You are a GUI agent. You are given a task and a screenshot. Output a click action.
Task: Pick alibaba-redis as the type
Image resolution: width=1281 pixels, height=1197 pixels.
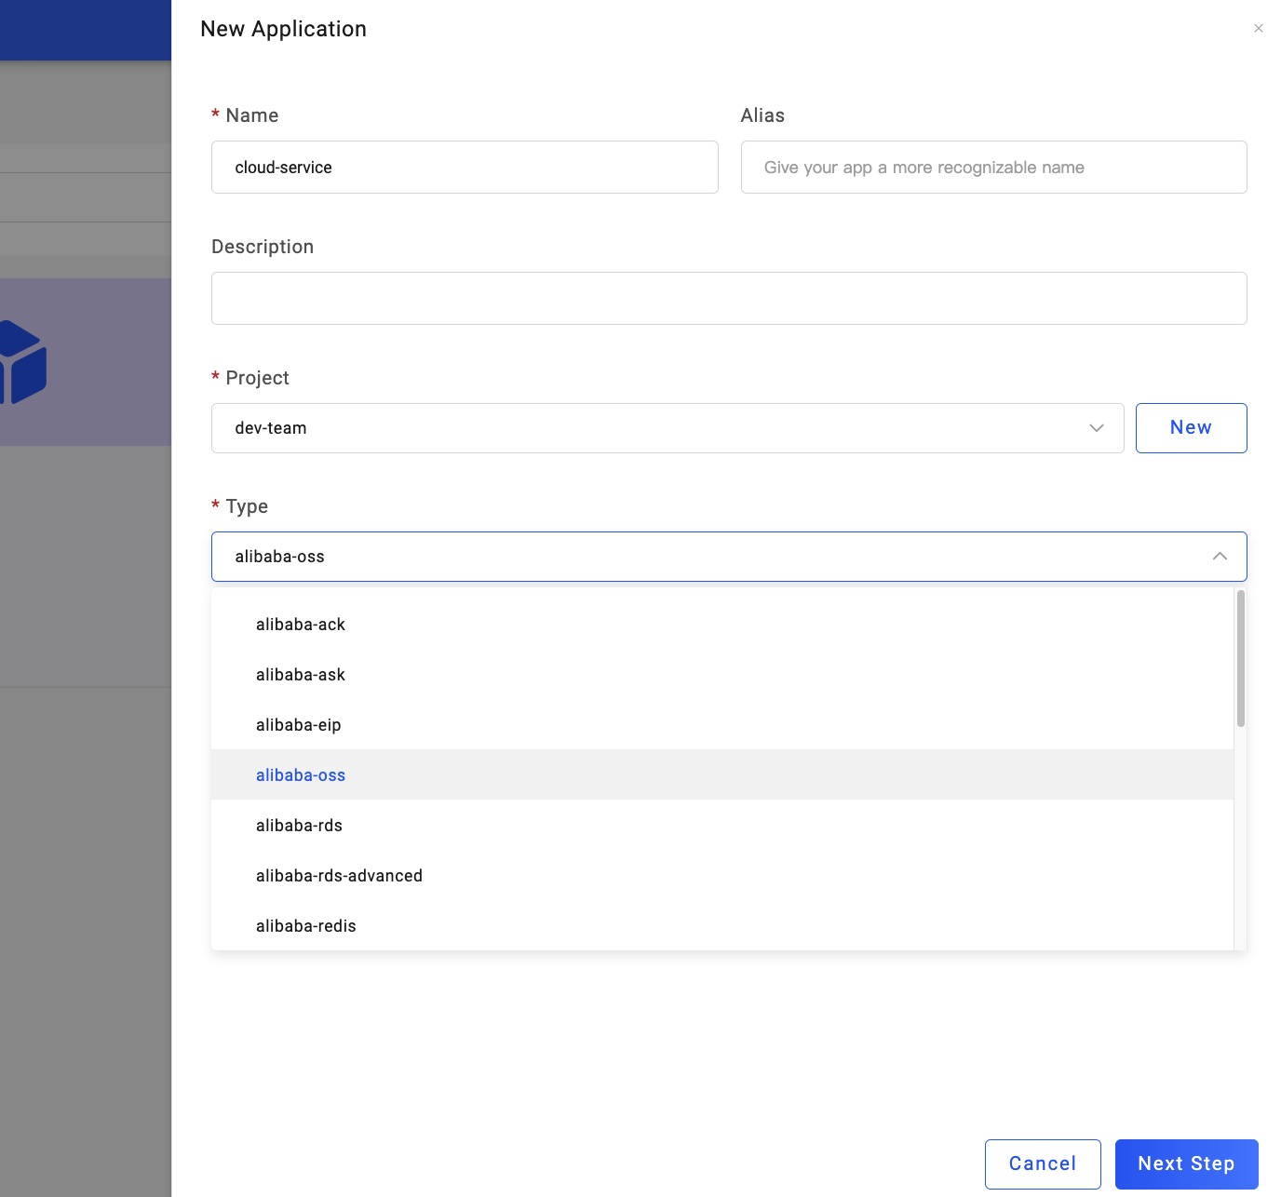click(306, 926)
